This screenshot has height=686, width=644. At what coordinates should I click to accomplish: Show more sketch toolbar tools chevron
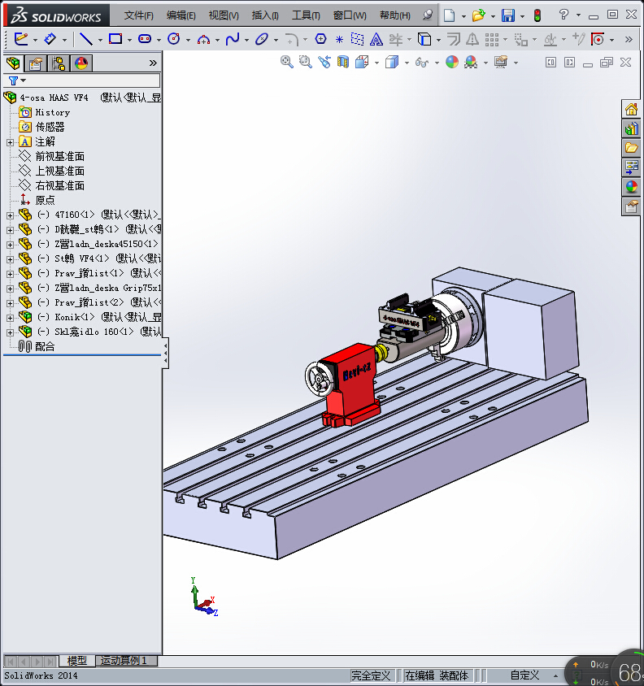pos(629,39)
